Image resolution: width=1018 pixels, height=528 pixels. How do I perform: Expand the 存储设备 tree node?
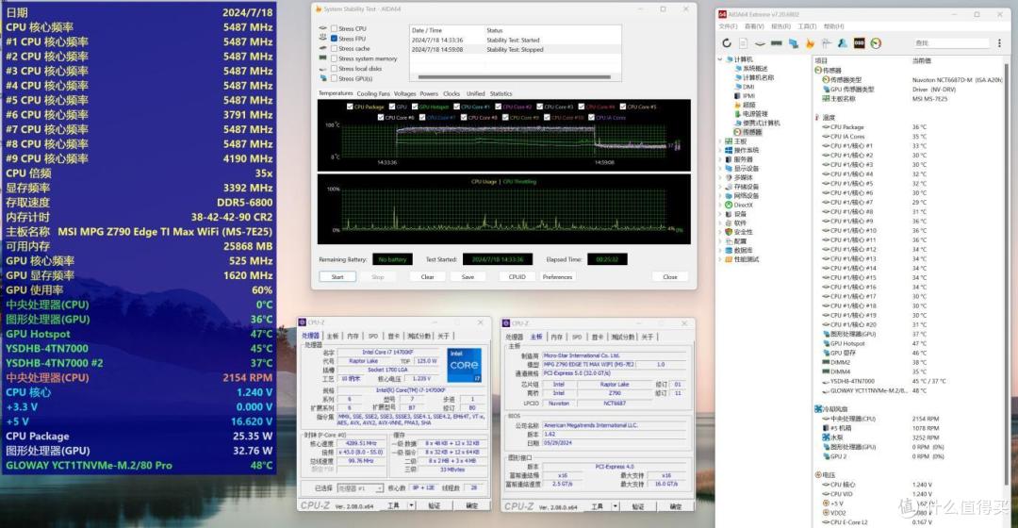pos(721,187)
